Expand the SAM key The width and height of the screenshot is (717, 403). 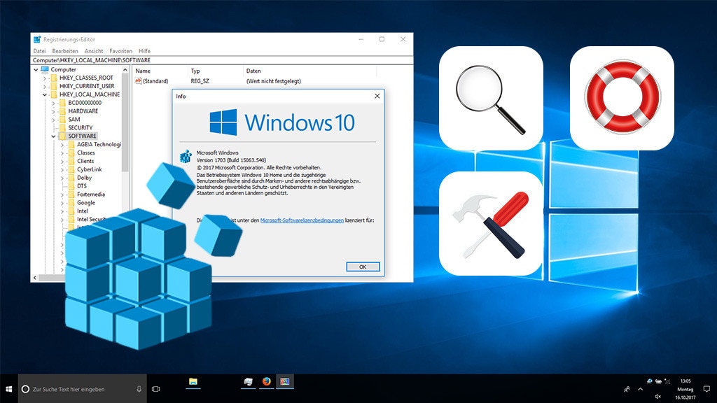[x=53, y=120]
